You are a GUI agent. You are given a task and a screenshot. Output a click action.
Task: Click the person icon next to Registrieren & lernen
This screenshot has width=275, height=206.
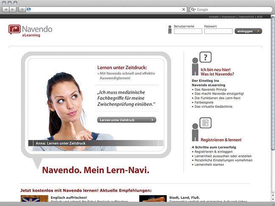195,132
